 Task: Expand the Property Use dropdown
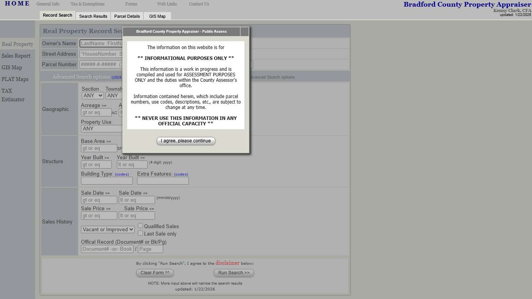click(101, 128)
